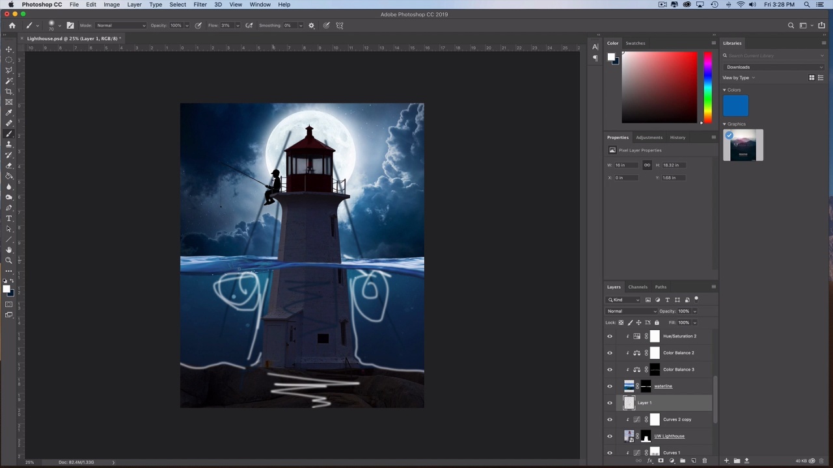Open smoothing options gear icon
833x468 pixels.
click(x=311, y=25)
